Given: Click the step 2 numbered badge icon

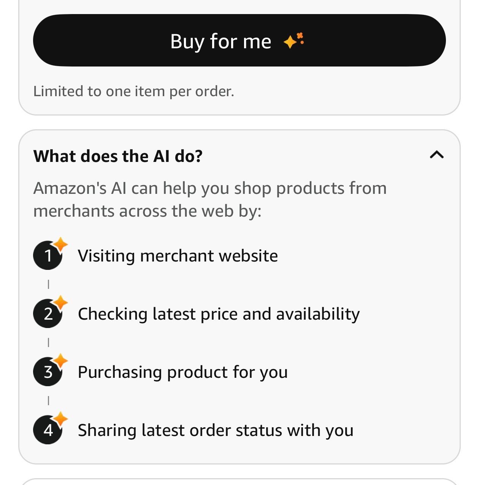Looking at the screenshot, I should coord(48,314).
